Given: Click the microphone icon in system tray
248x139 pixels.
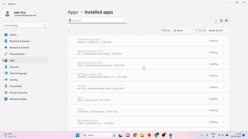Looking at the screenshot, I should [207, 135].
